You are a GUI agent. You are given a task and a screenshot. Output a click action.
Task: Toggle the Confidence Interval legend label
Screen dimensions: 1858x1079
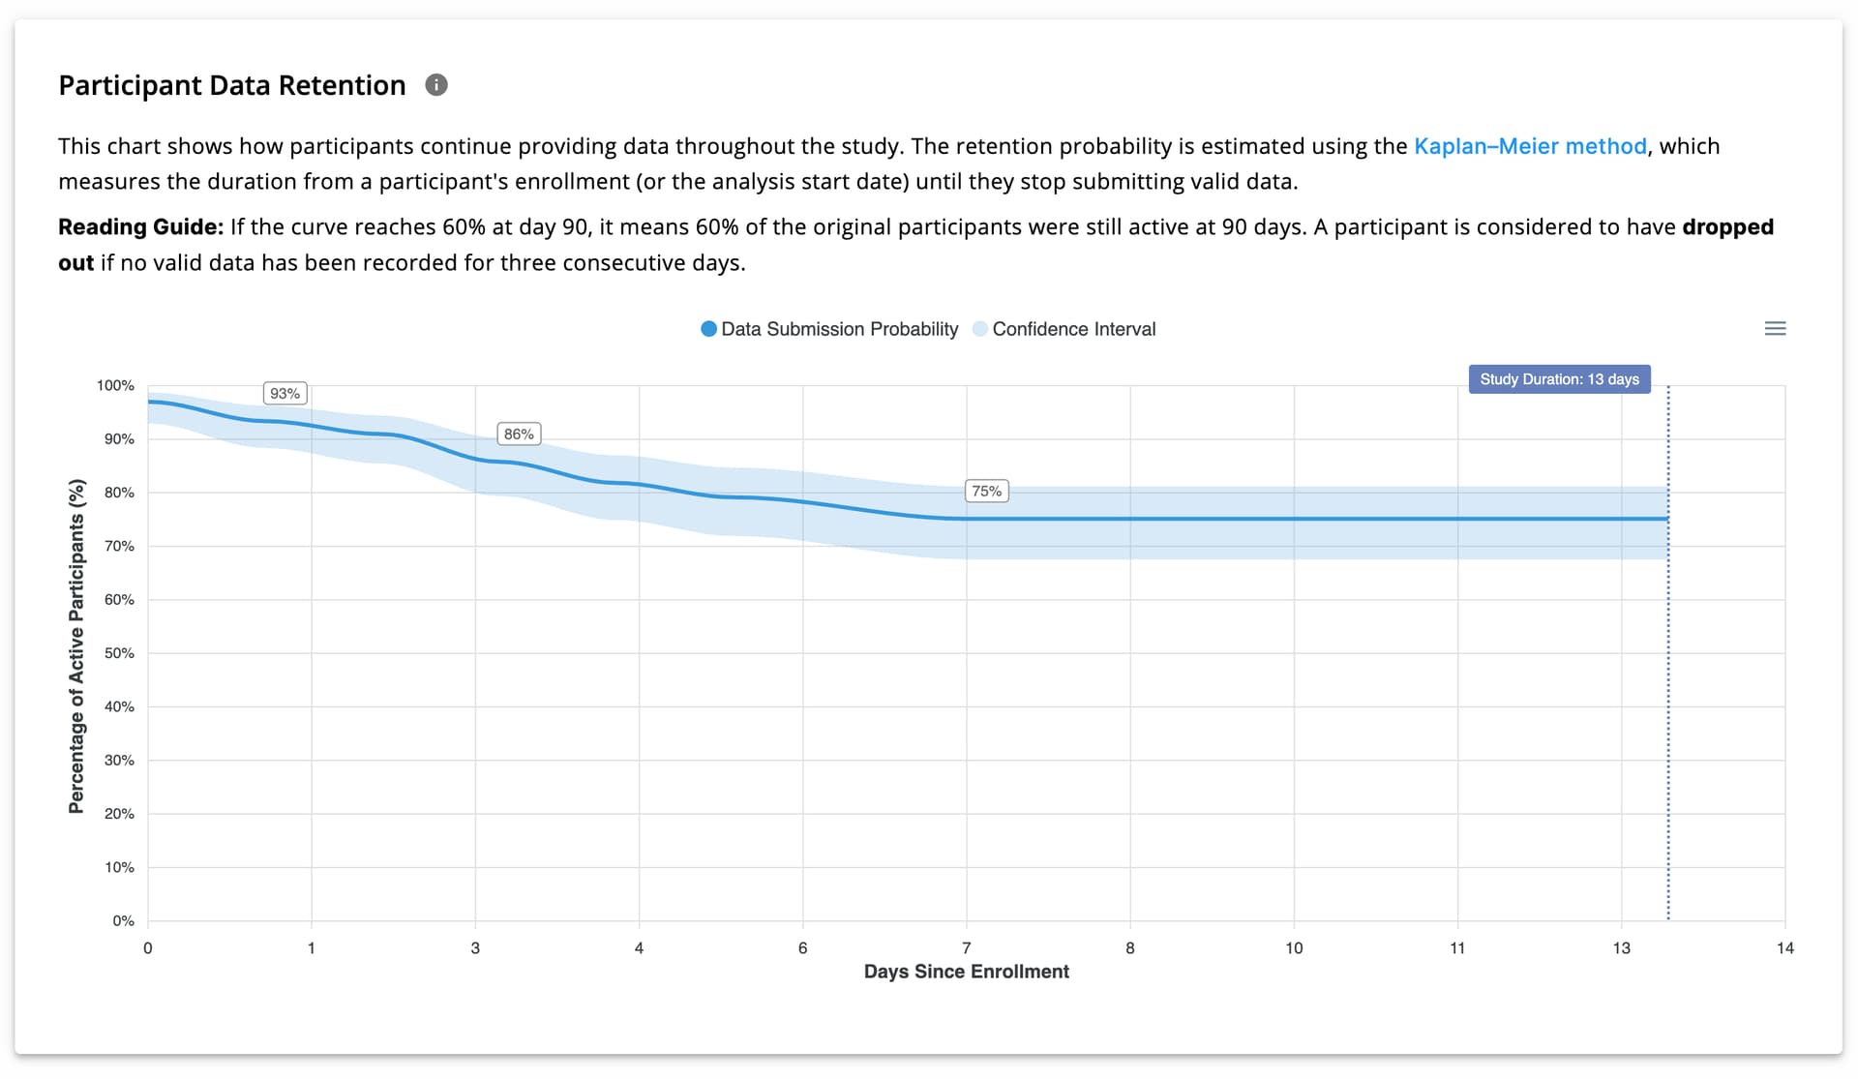point(1073,329)
